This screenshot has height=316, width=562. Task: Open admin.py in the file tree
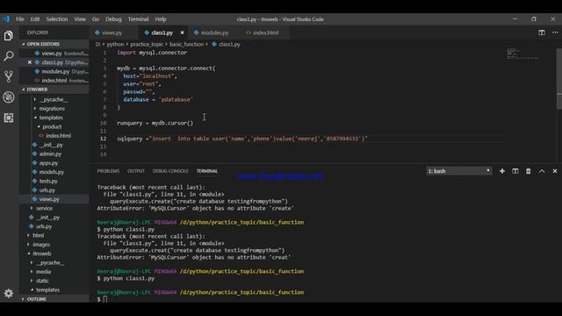[50, 154]
